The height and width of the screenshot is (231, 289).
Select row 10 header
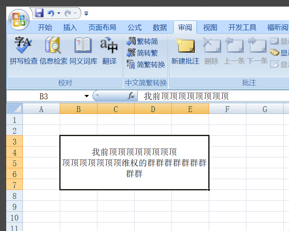pyautogui.click(x=15, y=217)
